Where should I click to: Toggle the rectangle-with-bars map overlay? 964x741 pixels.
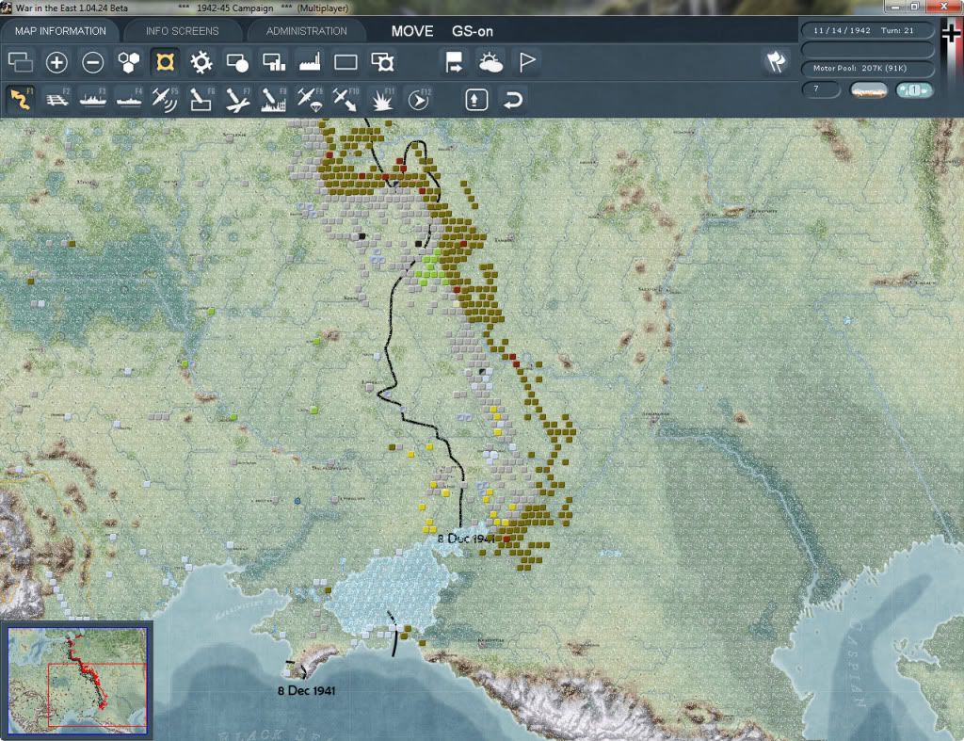click(274, 62)
